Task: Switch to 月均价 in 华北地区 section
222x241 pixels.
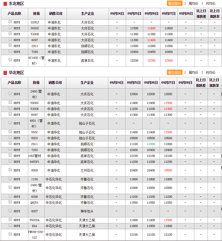Action: click(210, 73)
